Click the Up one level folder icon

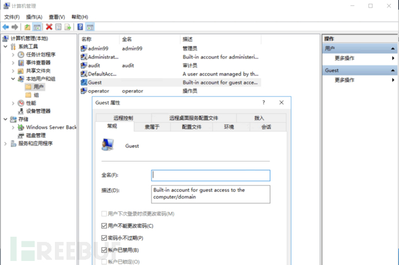tap(27, 27)
